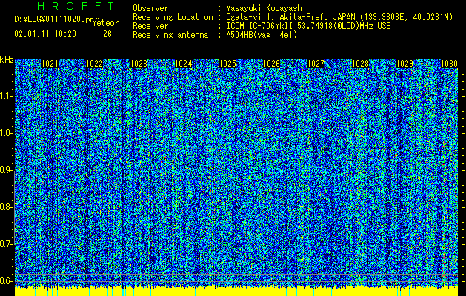The width and height of the screenshot is (466, 296).
Task: Click the date stamp 02.01.11 10:20
Action: point(45,34)
